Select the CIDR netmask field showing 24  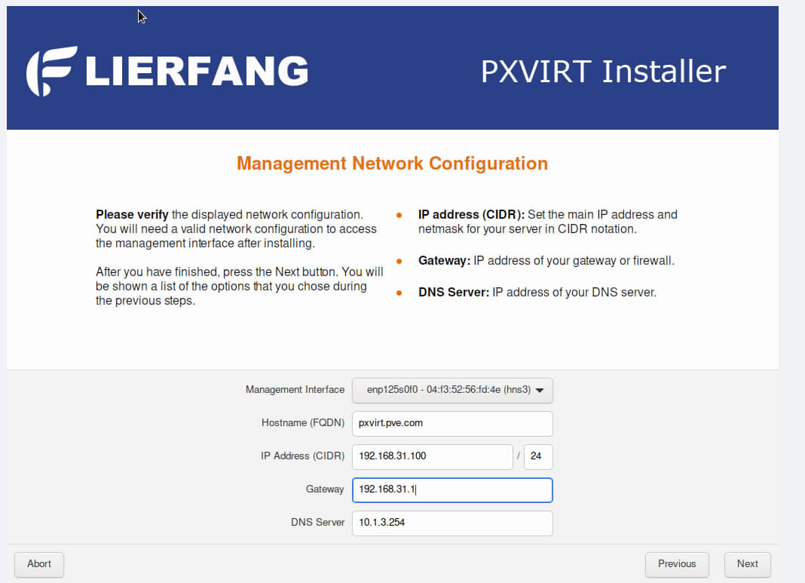point(538,456)
